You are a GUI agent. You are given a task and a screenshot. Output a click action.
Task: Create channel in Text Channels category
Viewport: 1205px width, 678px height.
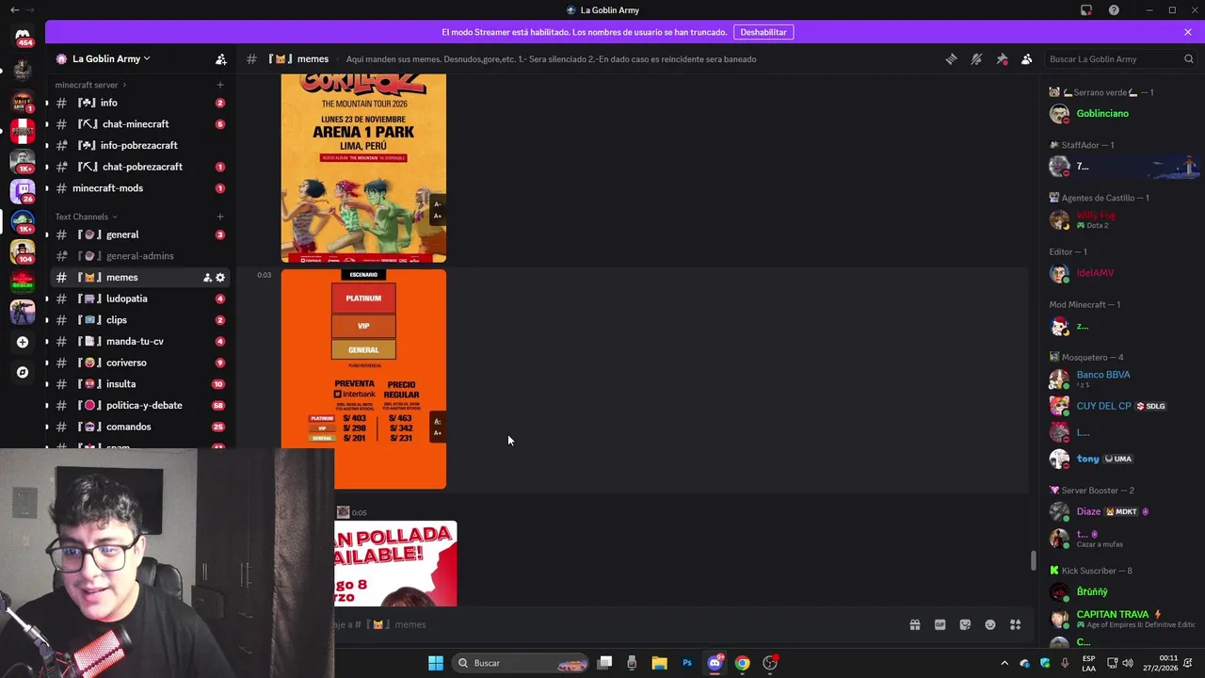(x=220, y=217)
